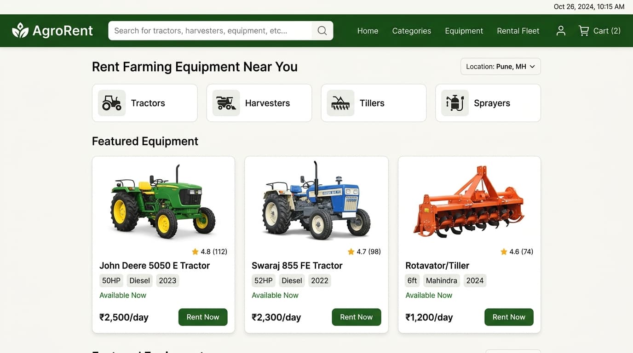Click the 4.8 (112) rating text
This screenshot has height=353, width=633.
(x=214, y=251)
